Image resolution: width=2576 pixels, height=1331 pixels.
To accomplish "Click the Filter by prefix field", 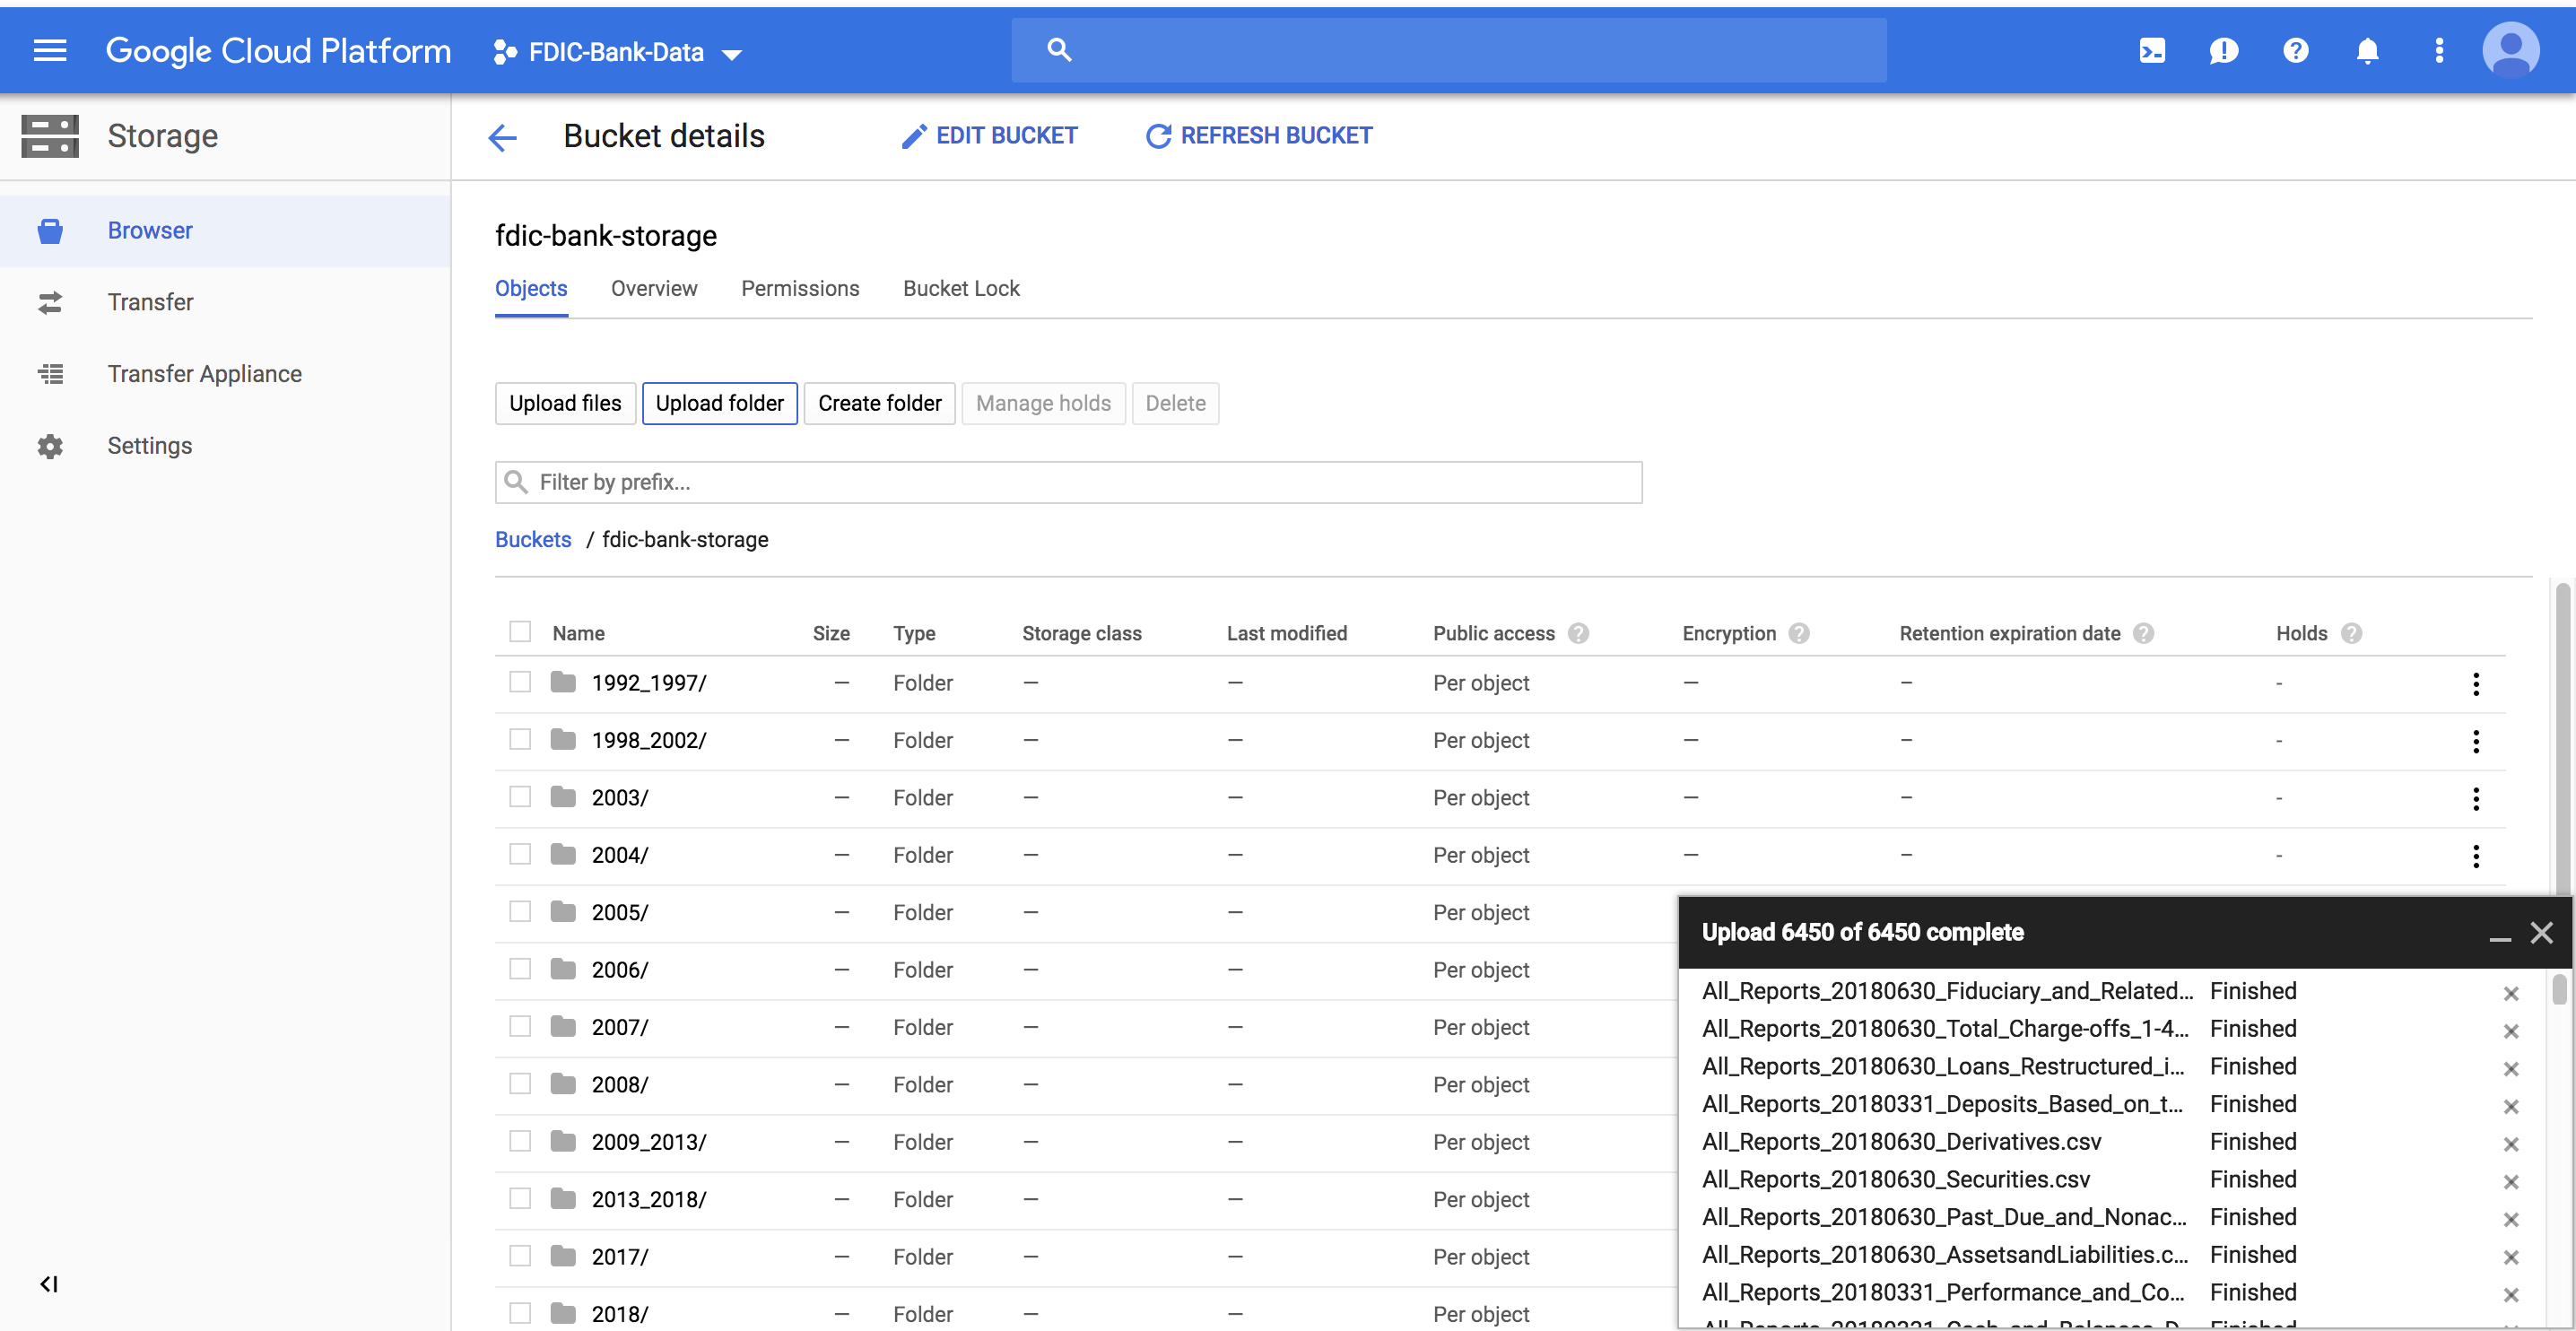I will (x=1068, y=482).
